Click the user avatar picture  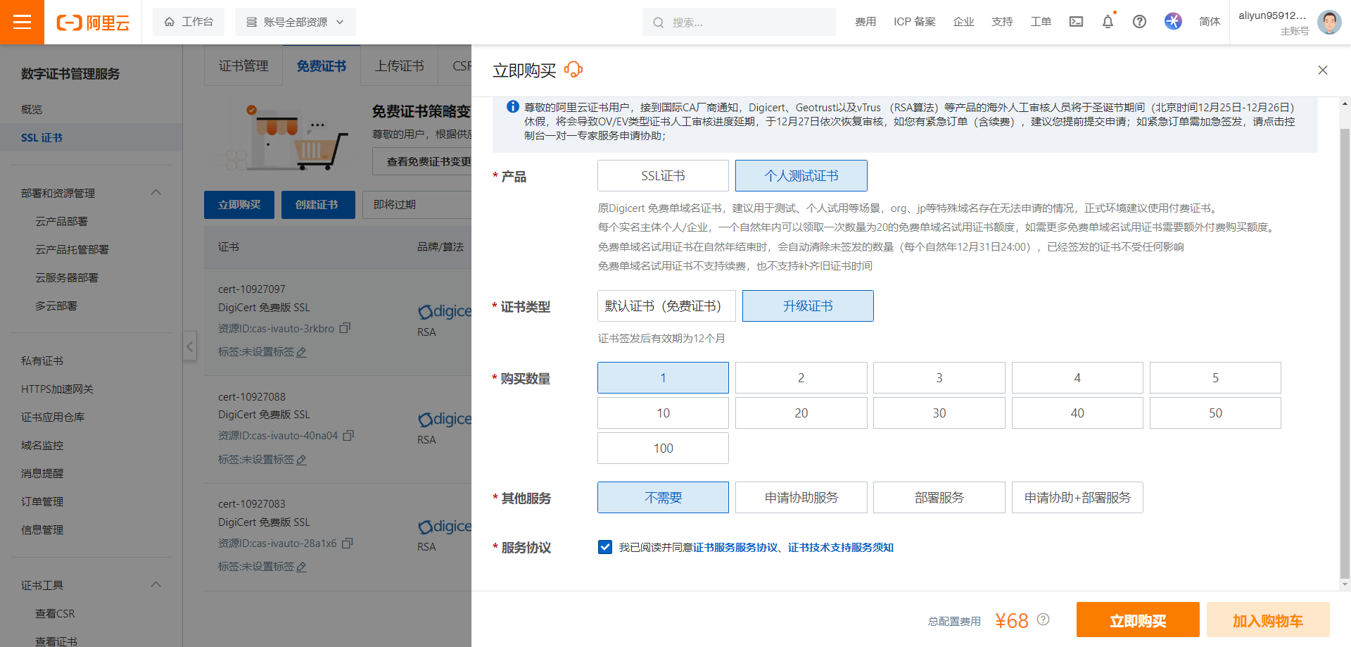[x=1328, y=22]
